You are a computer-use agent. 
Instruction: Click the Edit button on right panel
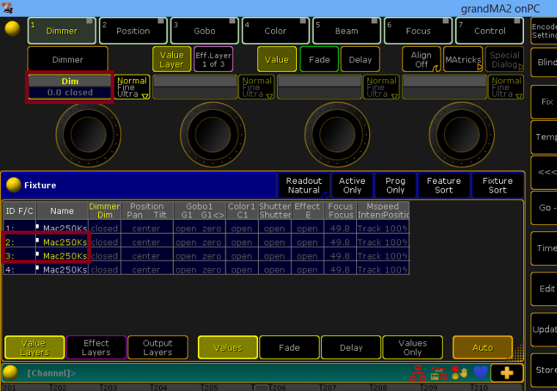(x=545, y=288)
